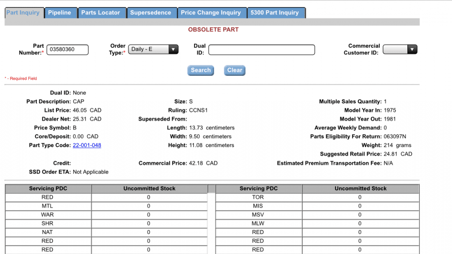The image size is (452, 254).
Task: Click the Part Number input field
Action: click(68, 49)
